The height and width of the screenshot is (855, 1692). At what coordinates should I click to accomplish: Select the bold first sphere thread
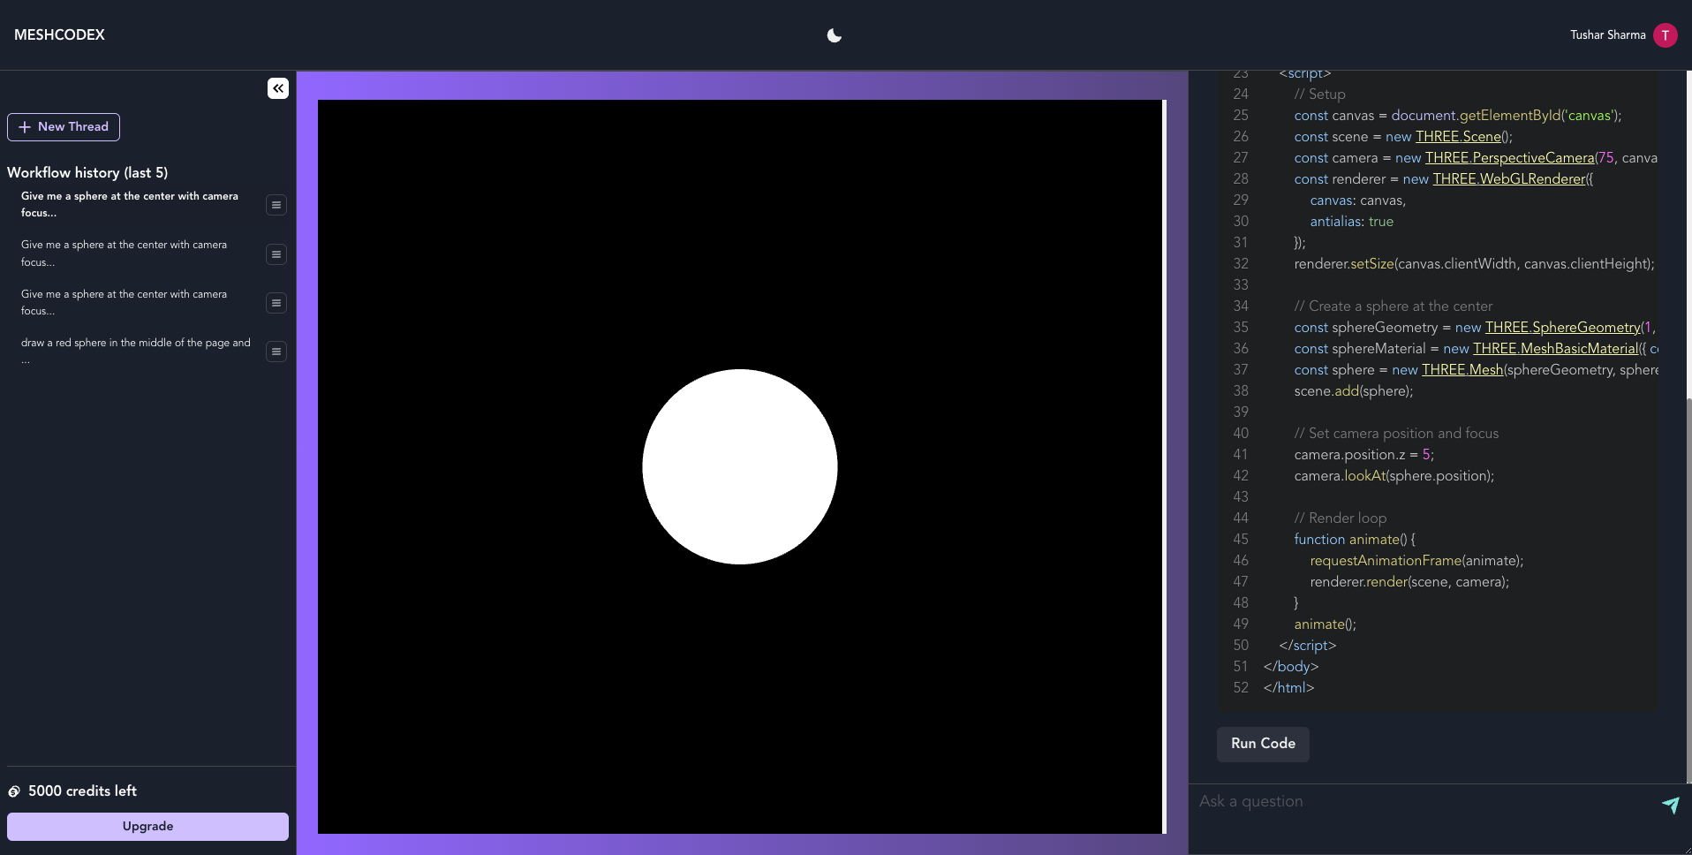[x=130, y=204]
